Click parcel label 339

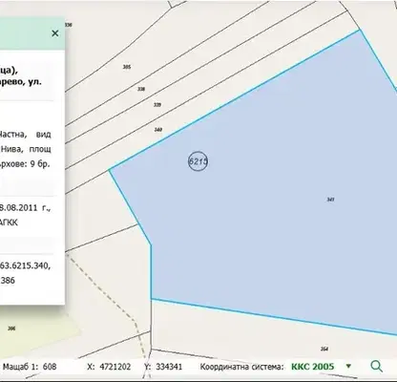coord(157,105)
